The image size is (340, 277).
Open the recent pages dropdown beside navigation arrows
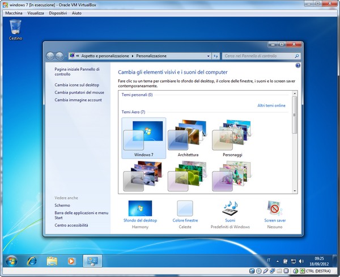tap(66, 56)
